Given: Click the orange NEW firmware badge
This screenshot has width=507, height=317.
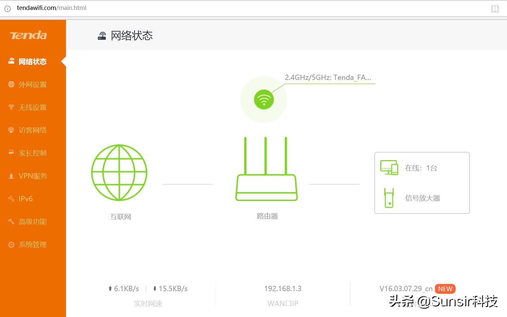Looking at the screenshot, I should (x=445, y=289).
